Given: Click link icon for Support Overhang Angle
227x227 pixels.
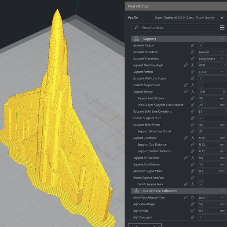Looking at the screenshot, I should 186,65.
